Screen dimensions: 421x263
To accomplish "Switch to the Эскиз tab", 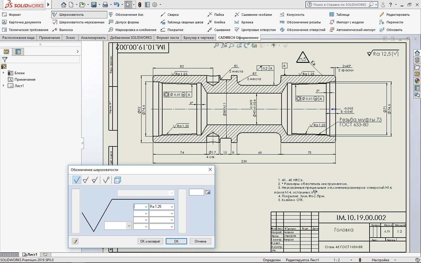I will pyautogui.click(x=70, y=38).
